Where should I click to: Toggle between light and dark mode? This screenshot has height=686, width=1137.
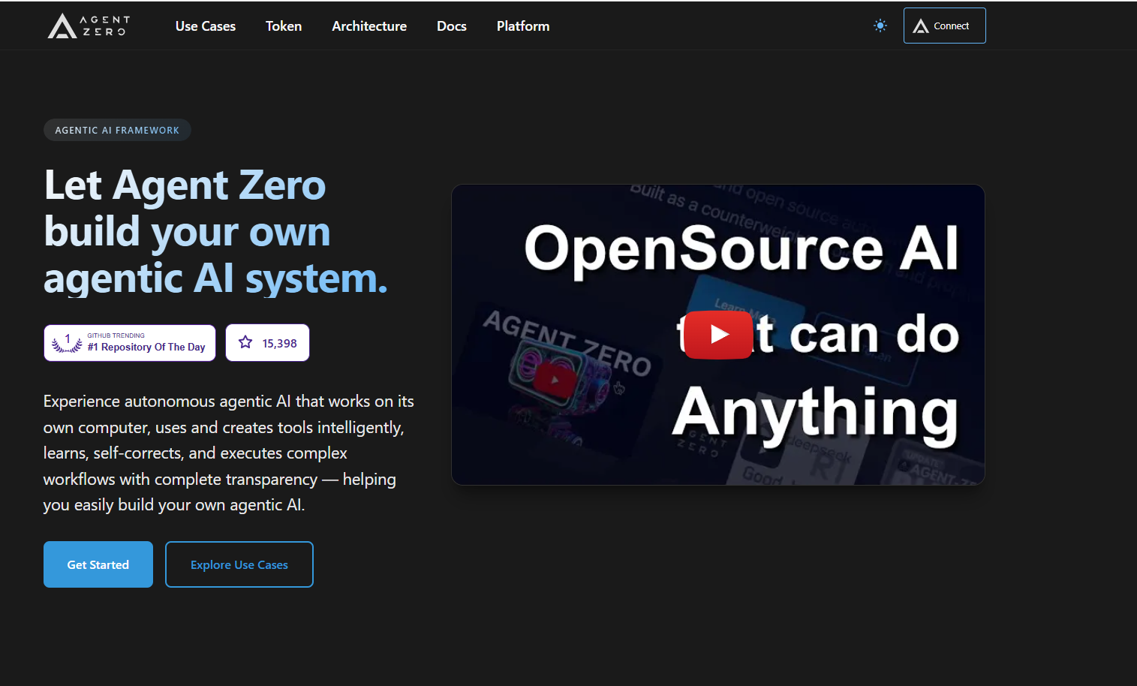[880, 25]
